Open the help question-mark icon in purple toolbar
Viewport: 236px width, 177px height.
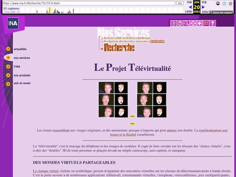click(x=180, y=24)
